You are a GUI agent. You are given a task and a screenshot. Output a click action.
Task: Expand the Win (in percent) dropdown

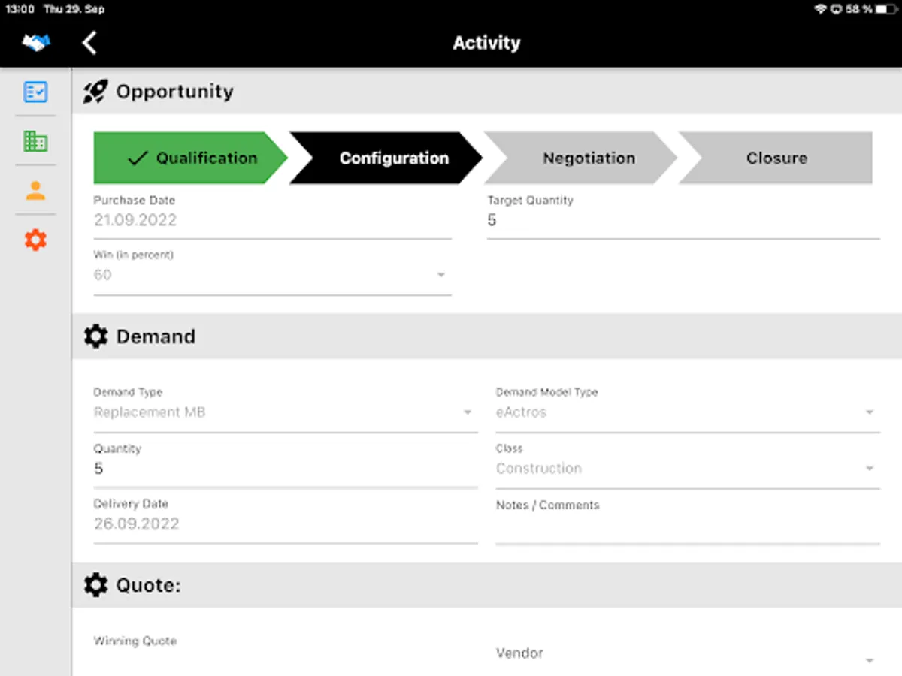(440, 275)
